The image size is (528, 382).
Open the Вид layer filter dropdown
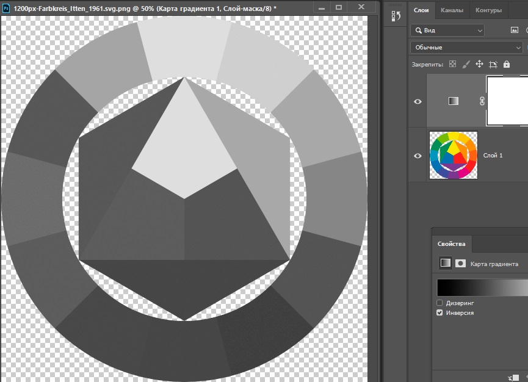point(447,31)
